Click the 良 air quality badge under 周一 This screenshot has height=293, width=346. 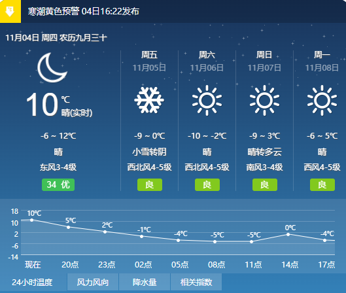click(322, 184)
